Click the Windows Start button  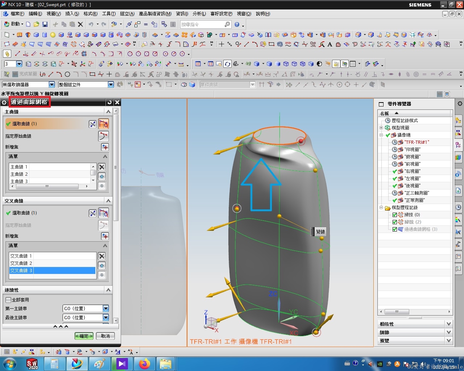[x=9, y=364]
